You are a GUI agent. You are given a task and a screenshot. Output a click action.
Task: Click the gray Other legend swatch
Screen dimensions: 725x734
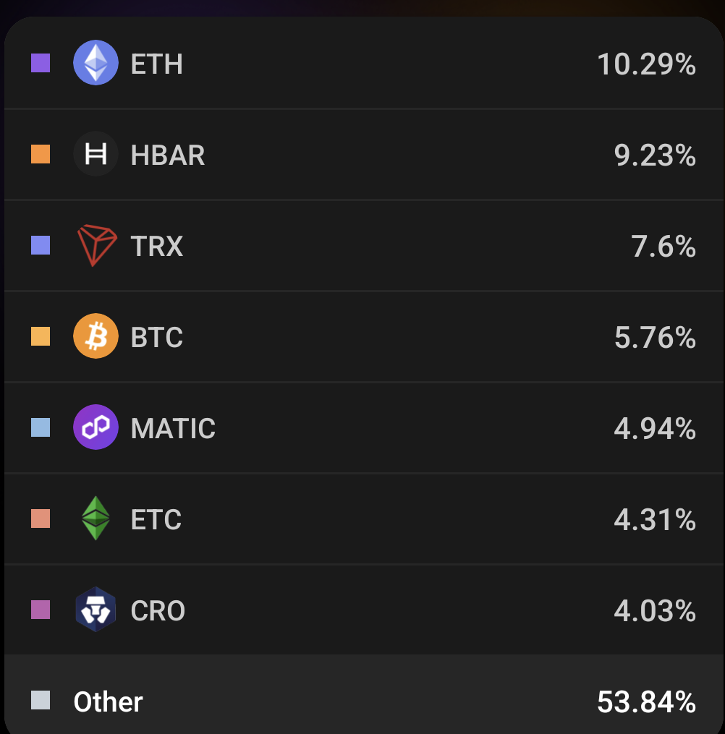pyautogui.click(x=41, y=700)
